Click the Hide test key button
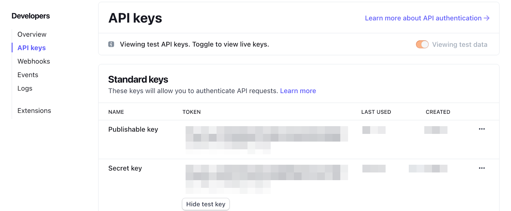 click(x=206, y=204)
